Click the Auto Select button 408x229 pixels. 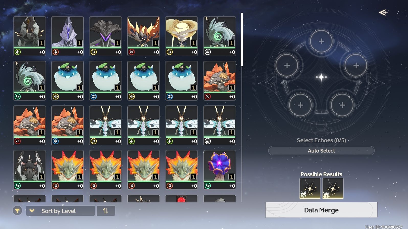coord(321,151)
